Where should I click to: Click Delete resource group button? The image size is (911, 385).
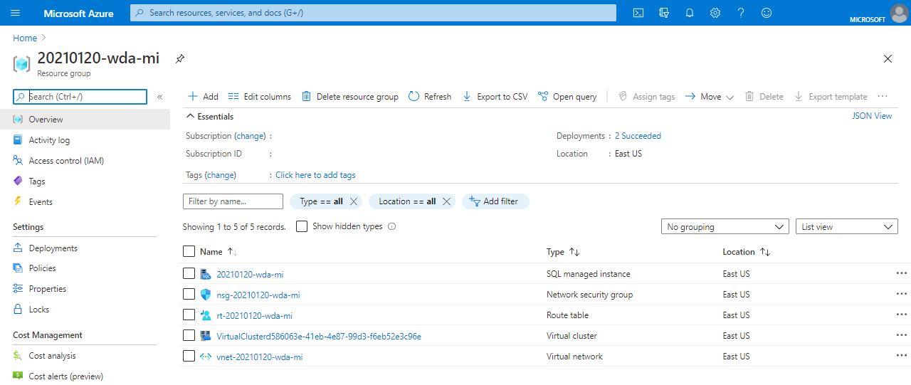click(x=349, y=97)
